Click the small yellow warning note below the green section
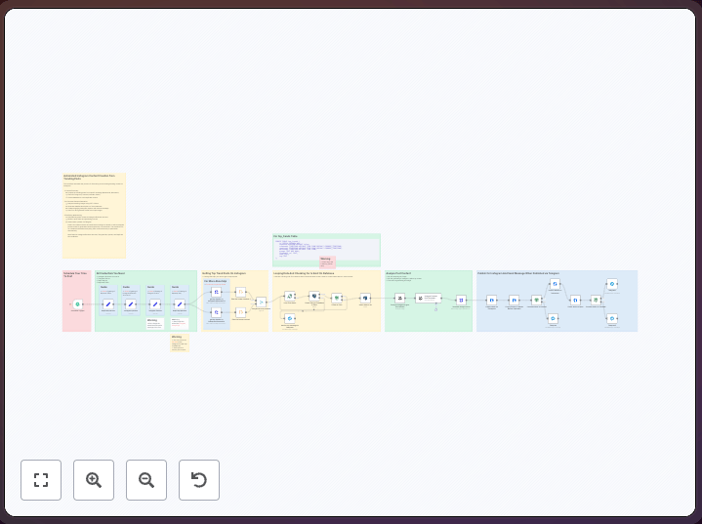 [x=180, y=343]
